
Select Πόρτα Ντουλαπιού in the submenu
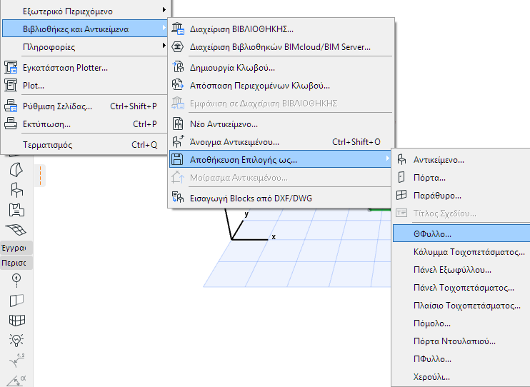click(x=461, y=341)
